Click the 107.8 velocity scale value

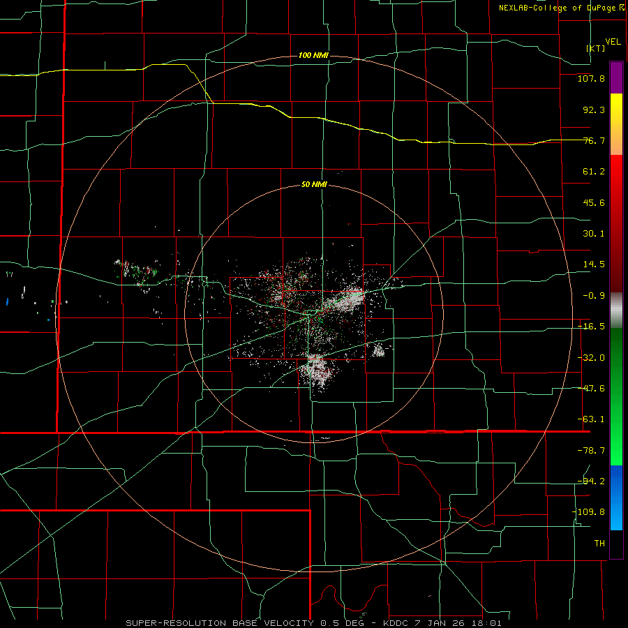pos(591,78)
